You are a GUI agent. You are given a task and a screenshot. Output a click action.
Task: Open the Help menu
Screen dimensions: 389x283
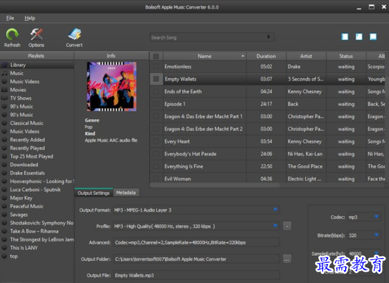[30, 18]
